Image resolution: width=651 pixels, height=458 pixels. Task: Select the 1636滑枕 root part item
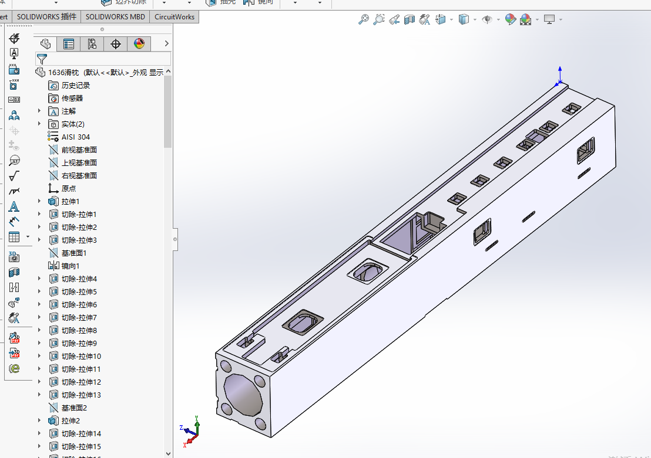click(x=99, y=72)
